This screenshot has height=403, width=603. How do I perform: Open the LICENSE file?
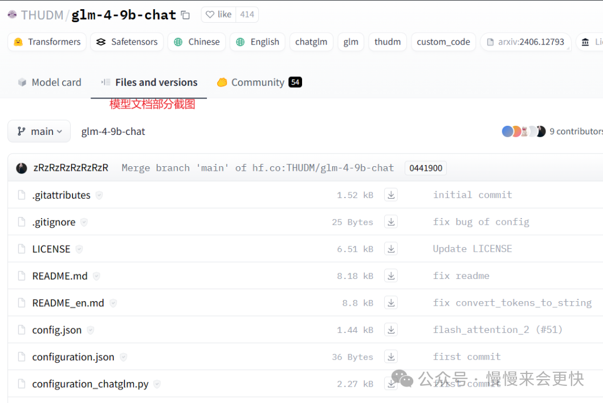(x=51, y=249)
